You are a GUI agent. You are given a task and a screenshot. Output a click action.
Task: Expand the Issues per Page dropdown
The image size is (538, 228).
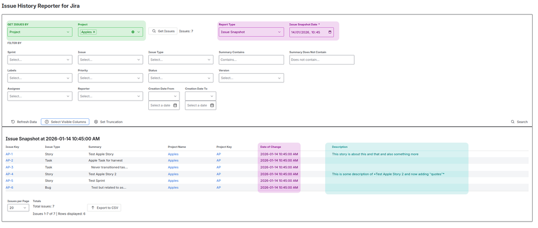pos(18,208)
